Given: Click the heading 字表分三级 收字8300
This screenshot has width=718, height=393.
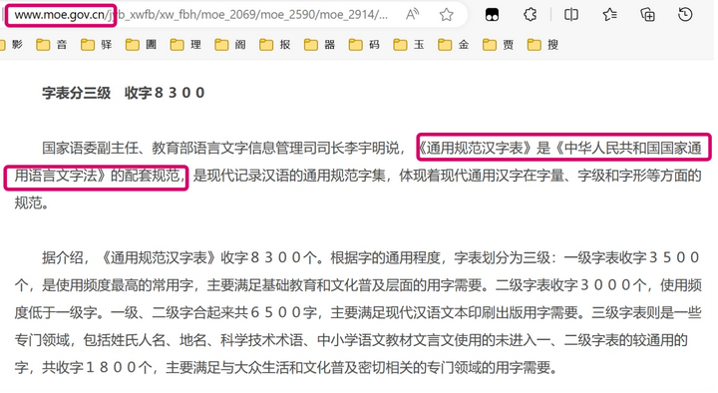Looking at the screenshot, I should [x=124, y=93].
